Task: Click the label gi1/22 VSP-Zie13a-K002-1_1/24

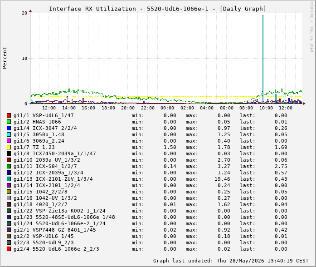Action: [59, 211]
